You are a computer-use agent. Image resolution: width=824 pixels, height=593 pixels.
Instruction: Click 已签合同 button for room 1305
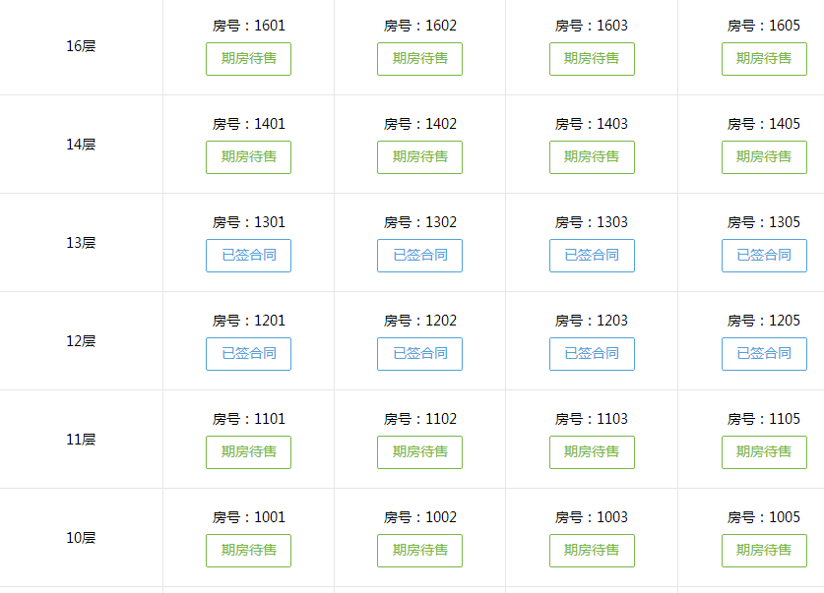764,256
